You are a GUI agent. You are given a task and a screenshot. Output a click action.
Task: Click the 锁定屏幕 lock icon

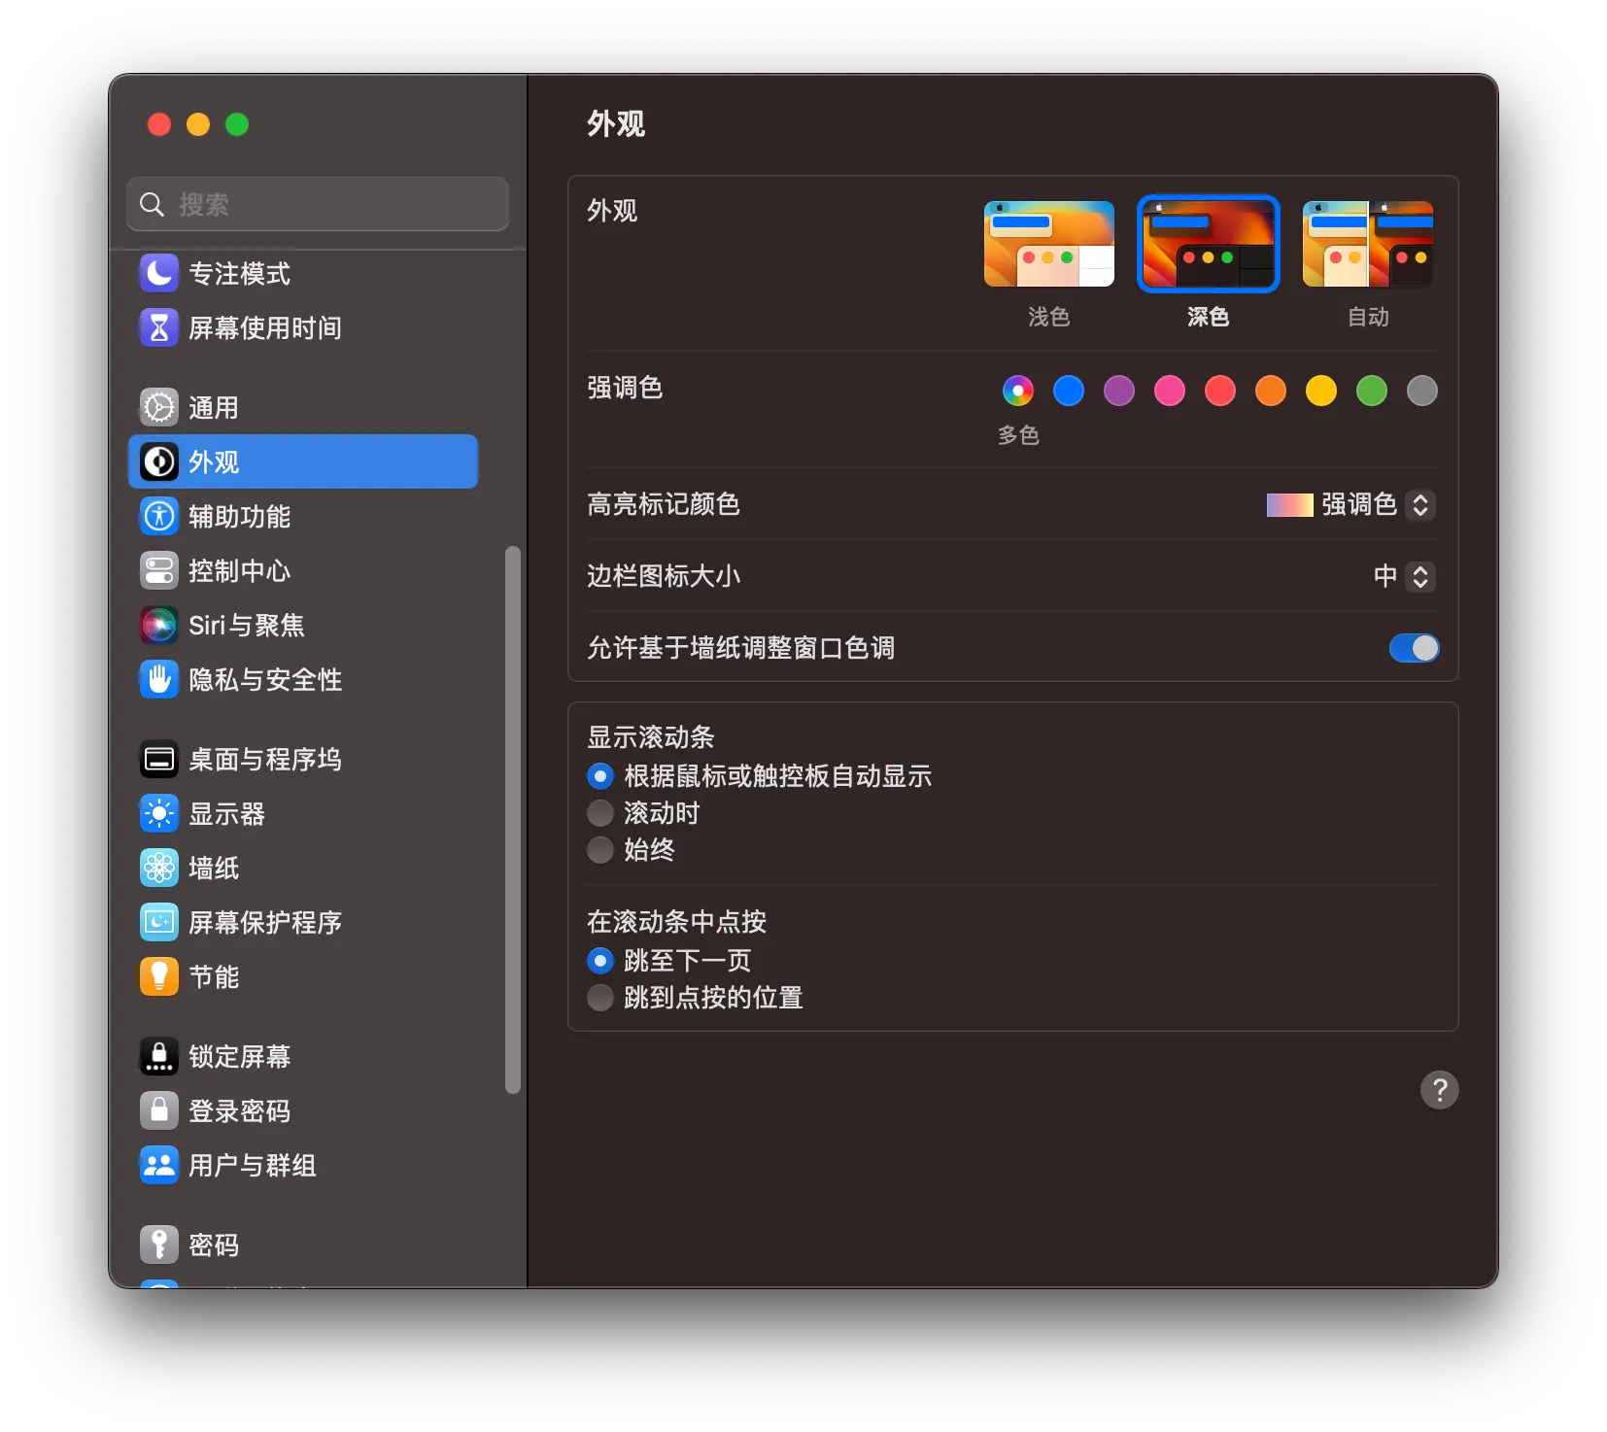tap(159, 1056)
